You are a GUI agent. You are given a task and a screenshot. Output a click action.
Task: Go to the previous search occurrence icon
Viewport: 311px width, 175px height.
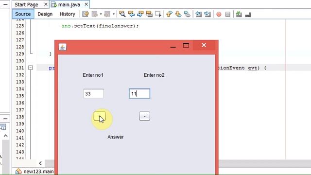(131, 14)
